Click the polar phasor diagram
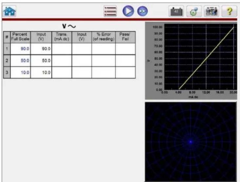240x182 pixels. (191, 142)
